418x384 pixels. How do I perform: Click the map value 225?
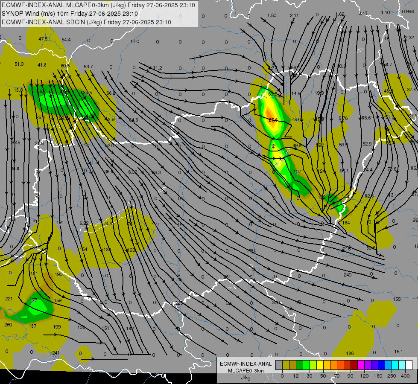click(179, 303)
